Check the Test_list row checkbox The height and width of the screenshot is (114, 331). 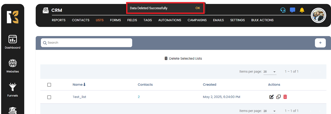(49, 97)
